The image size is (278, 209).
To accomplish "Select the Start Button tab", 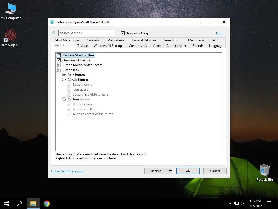I will click(63, 45).
